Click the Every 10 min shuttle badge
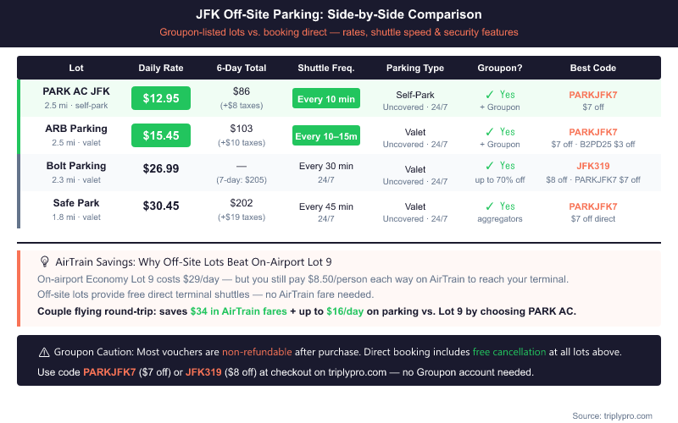Viewport: 678px width, 423px height. point(326,99)
